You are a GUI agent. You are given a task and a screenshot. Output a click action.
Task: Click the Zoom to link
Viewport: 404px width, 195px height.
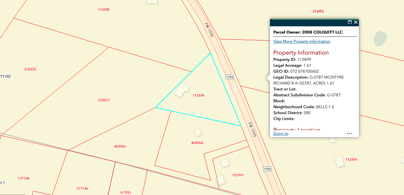point(281,134)
